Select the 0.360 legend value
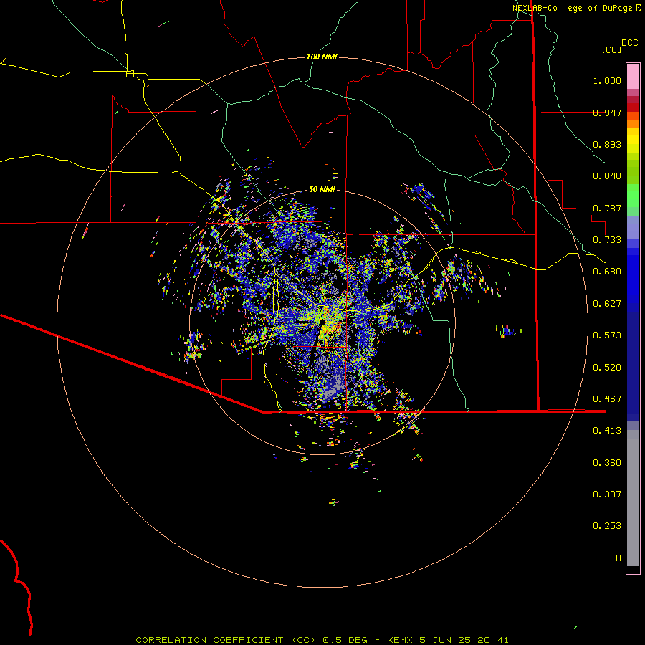 click(607, 463)
